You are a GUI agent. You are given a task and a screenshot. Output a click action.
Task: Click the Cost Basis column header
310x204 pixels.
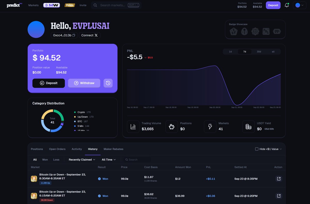151,167
